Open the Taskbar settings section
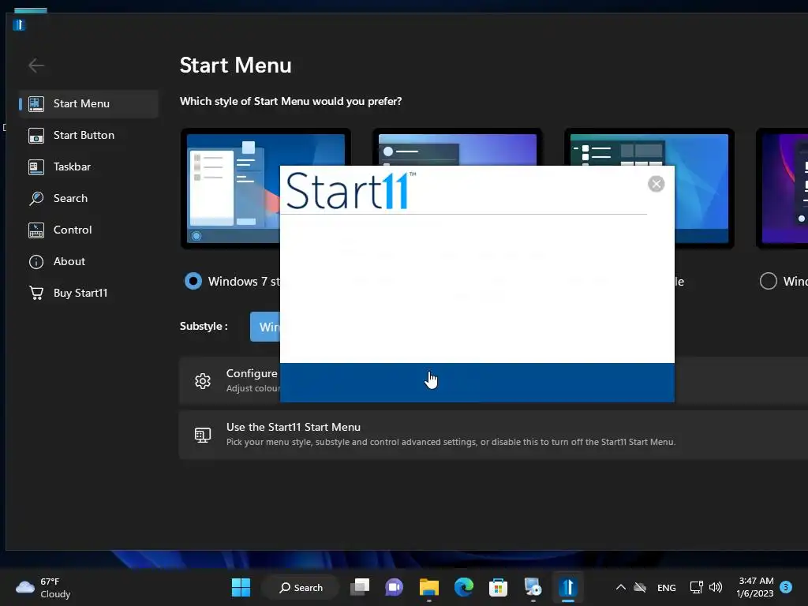Viewport: 808px width, 606px height. (88, 166)
